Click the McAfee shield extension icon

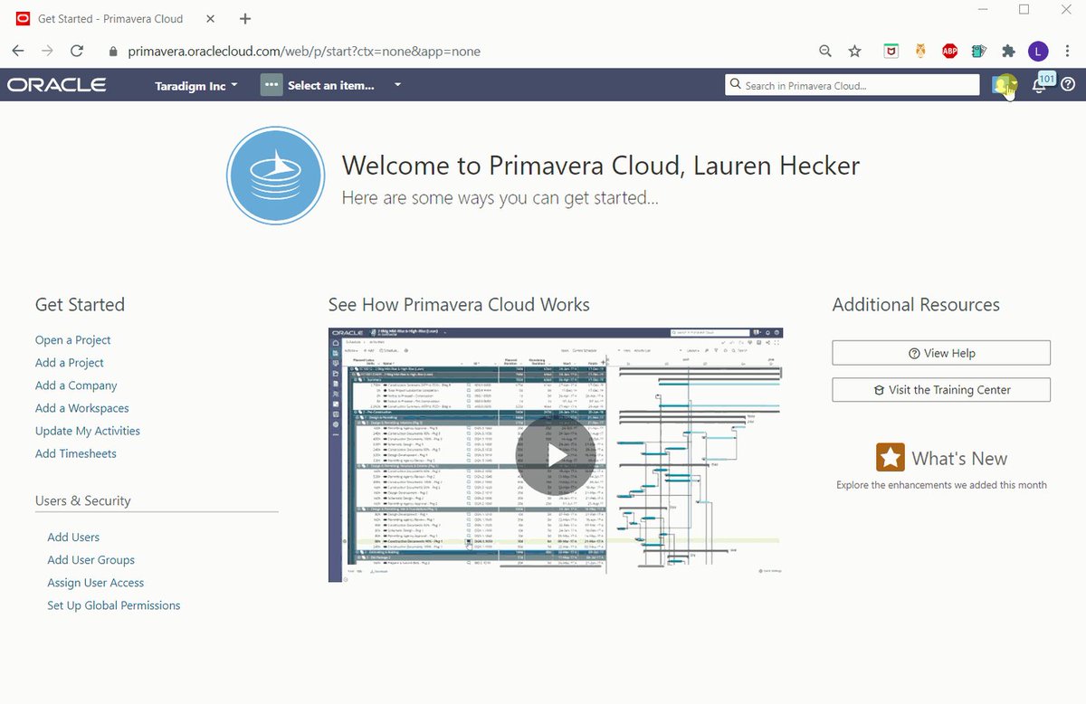point(891,52)
